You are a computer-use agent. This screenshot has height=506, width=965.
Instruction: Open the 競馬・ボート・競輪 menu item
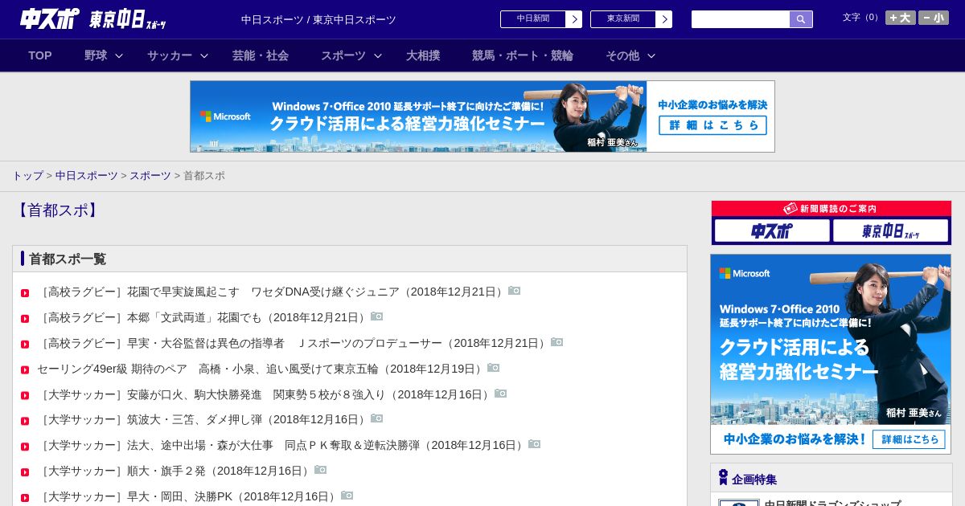click(523, 55)
